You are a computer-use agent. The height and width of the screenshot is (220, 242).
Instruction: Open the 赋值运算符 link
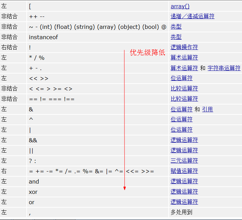[x=184, y=171]
